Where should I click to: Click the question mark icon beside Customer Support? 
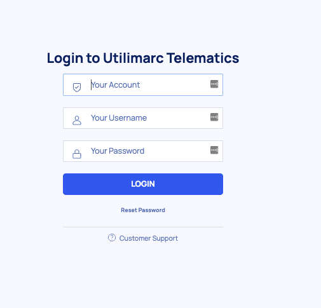pyautogui.click(x=112, y=238)
